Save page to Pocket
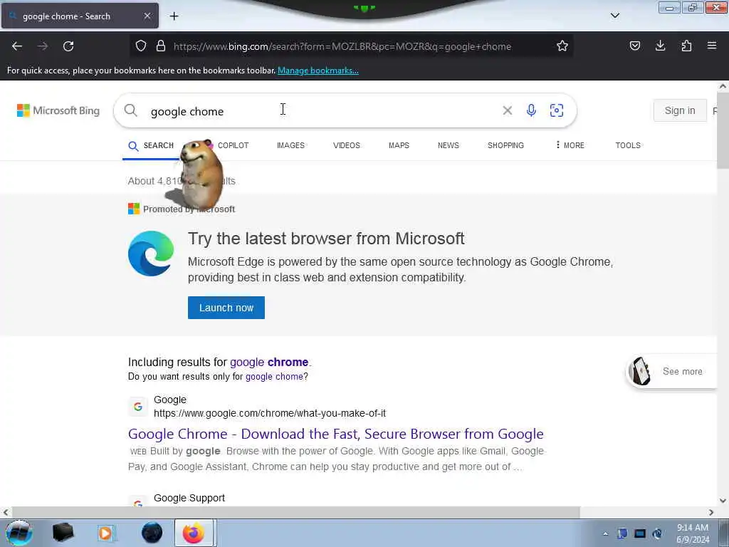The width and height of the screenshot is (729, 547). click(x=634, y=46)
